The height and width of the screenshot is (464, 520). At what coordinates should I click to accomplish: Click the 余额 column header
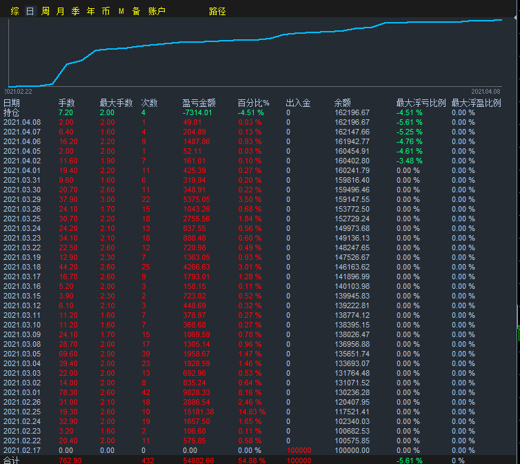tap(342, 103)
